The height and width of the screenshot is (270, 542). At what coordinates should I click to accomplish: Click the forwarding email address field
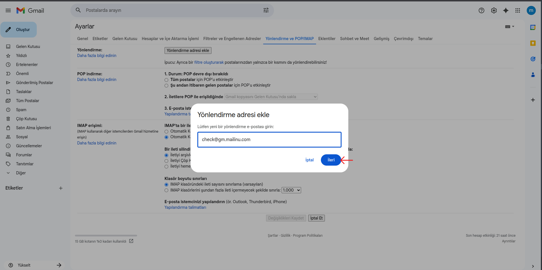(x=269, y=140)
